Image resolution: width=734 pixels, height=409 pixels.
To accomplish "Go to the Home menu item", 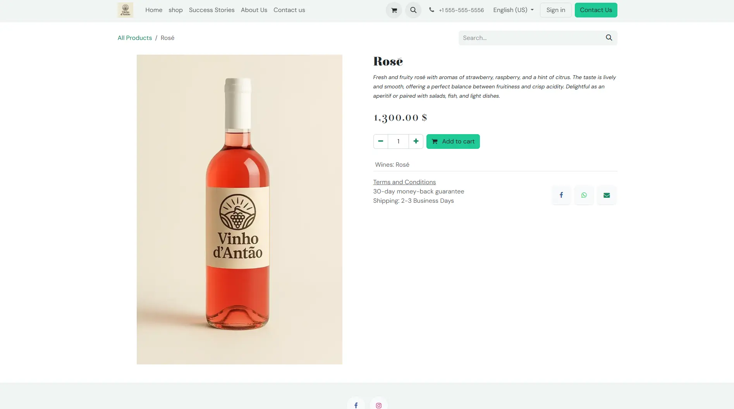I will pos(154,10).
